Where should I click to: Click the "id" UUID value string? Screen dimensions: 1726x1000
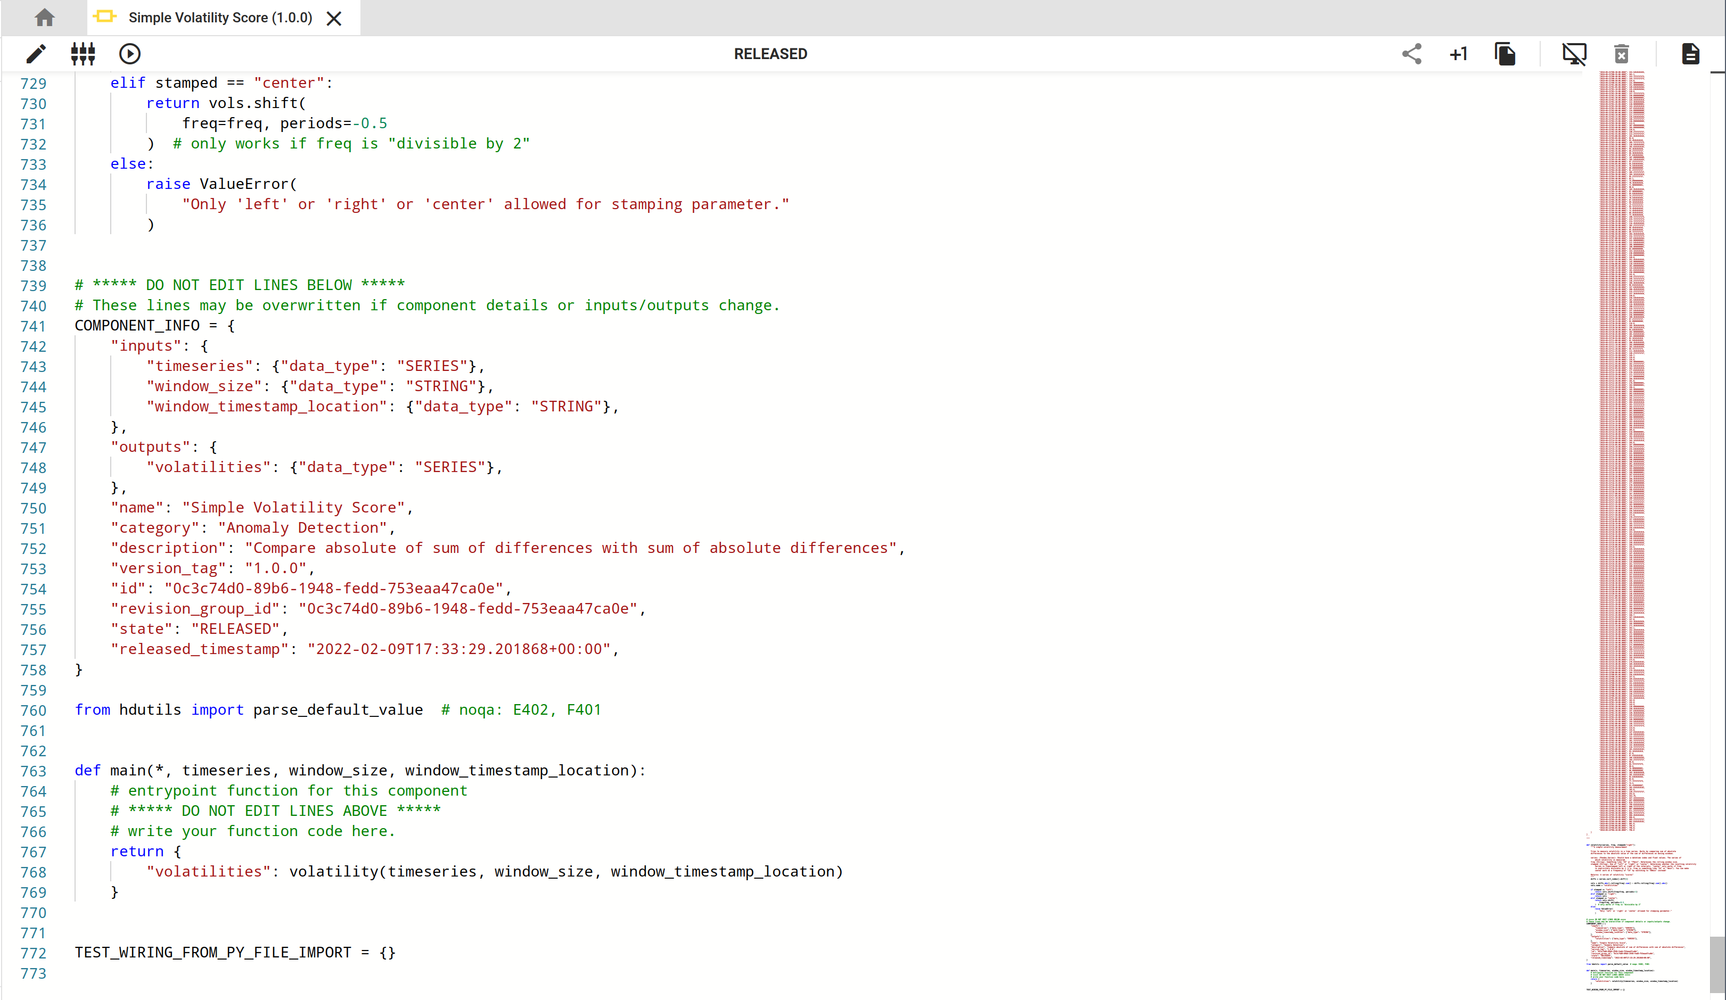coord(334,589)
